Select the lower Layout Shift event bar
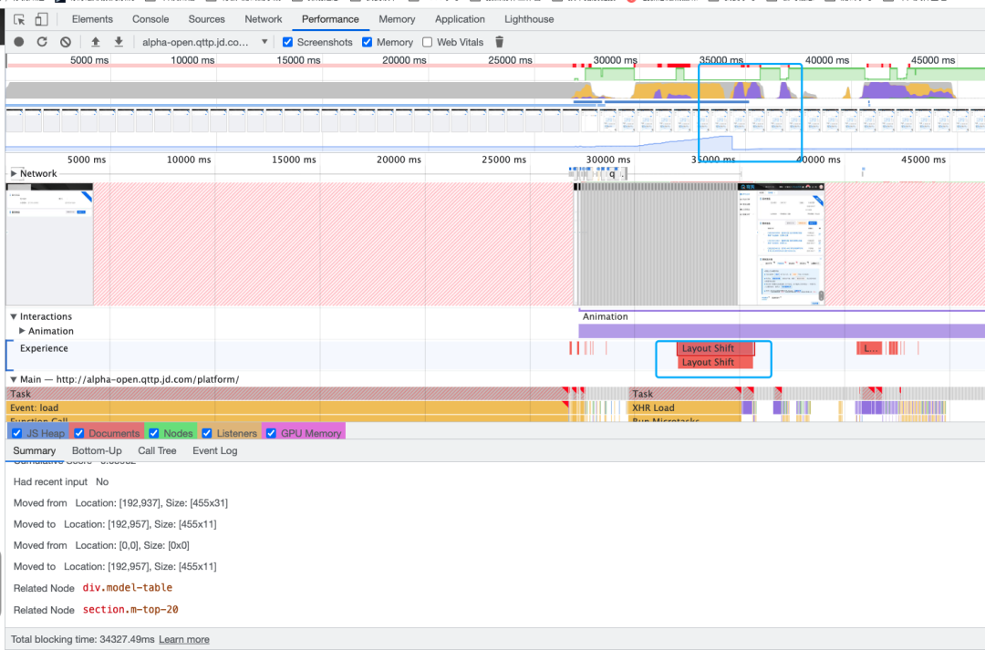Image resolution: width=985 pixels, height=650 pixels. tap(715, 362)
